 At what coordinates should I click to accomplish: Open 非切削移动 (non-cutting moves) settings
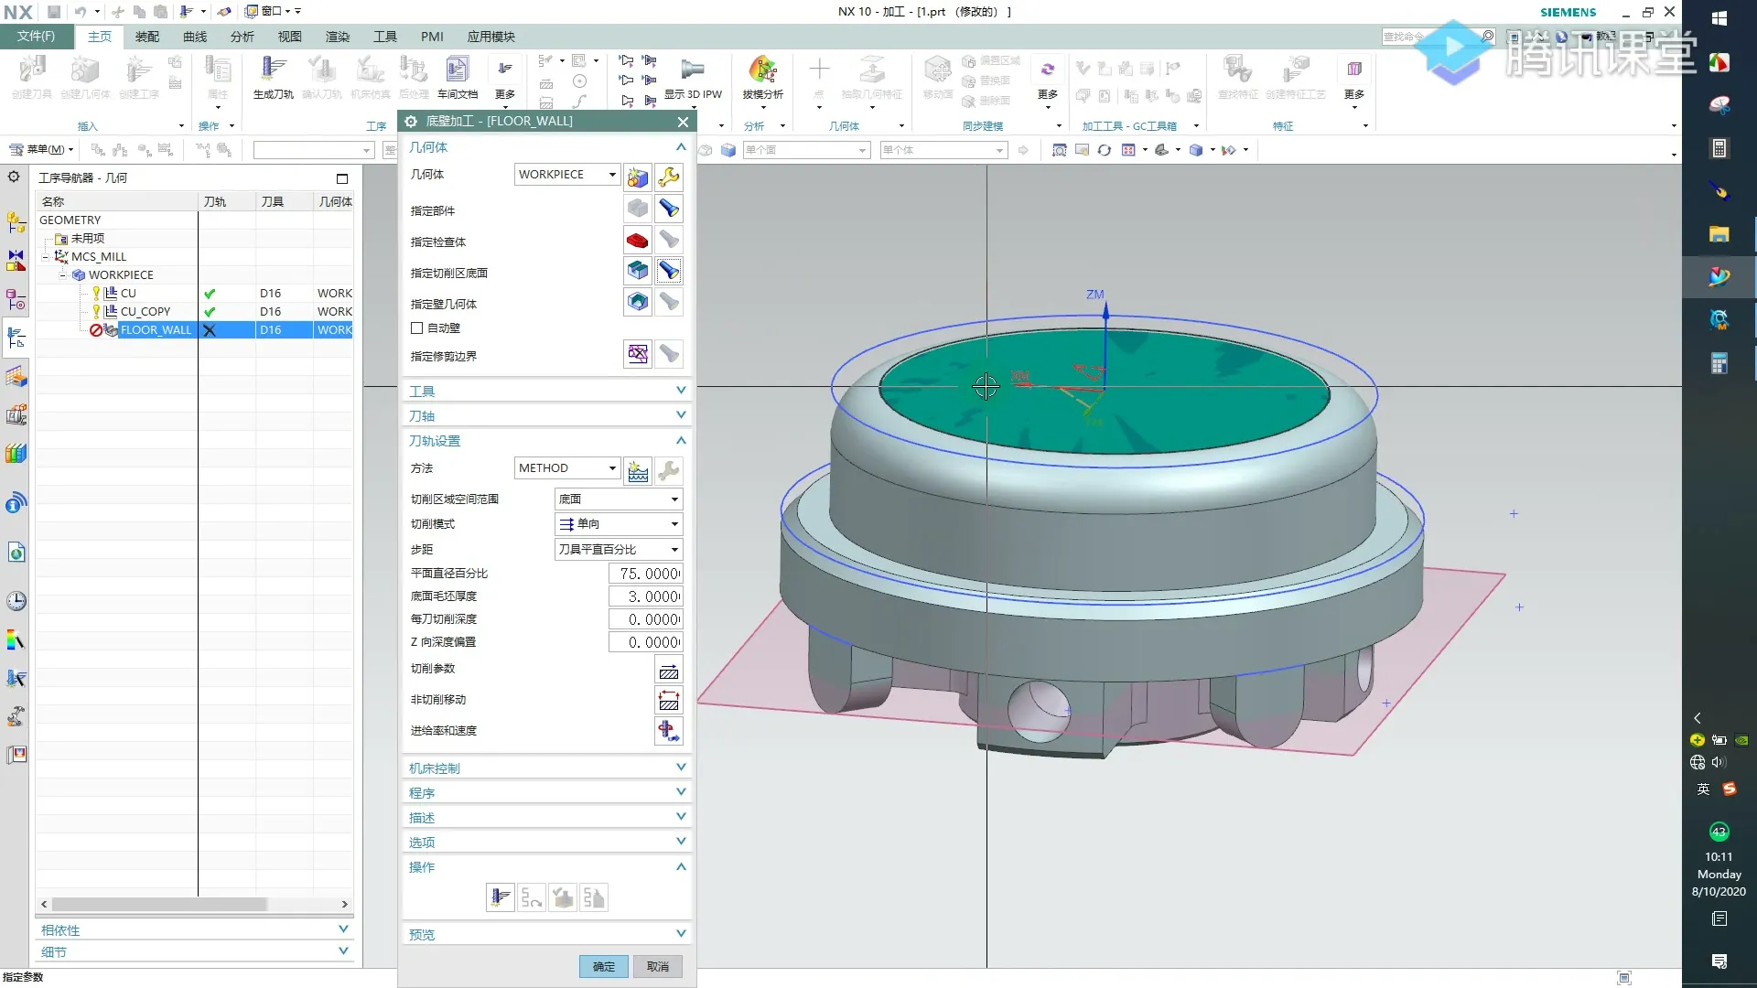pos(669,701)
